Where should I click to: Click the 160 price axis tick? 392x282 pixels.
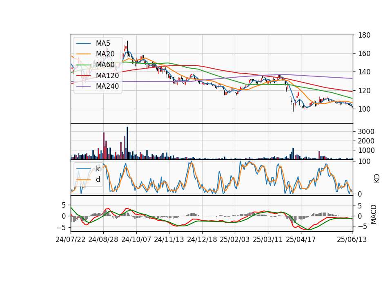point(364,54)
